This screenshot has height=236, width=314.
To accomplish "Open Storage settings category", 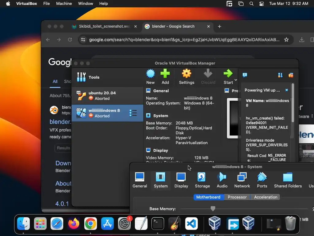I will (202, 180).
